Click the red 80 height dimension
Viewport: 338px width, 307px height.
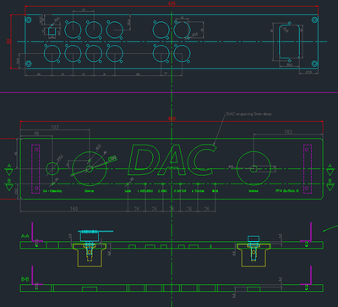click(8, 41)
